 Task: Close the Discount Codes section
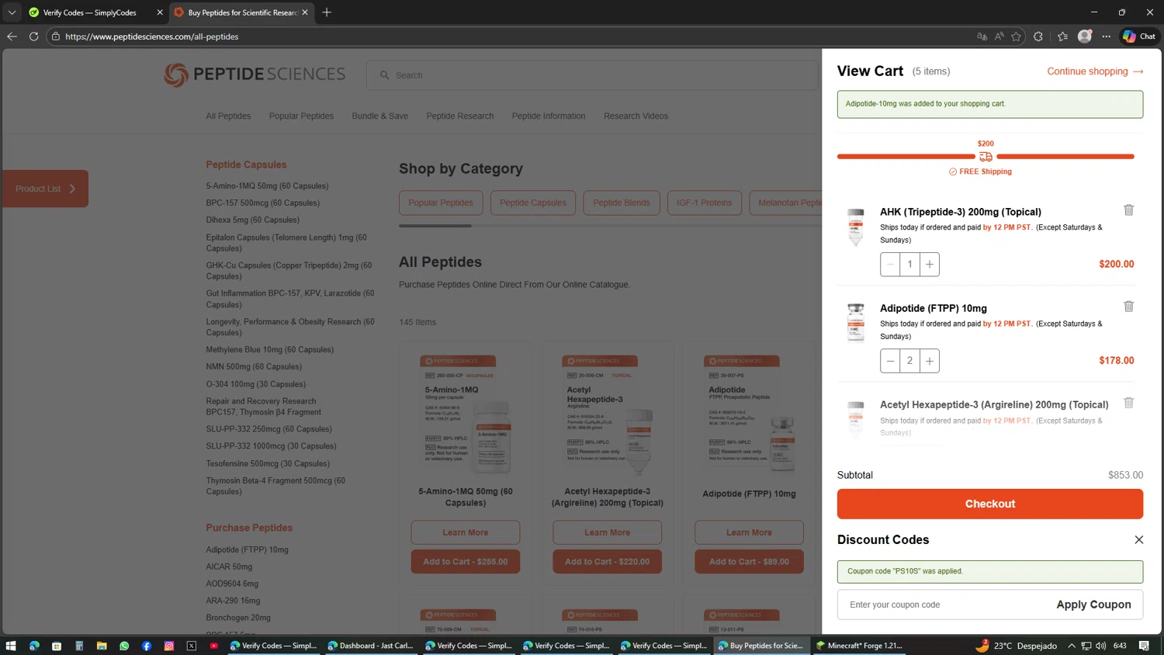pyautogui.click(x=1138, y=539)
